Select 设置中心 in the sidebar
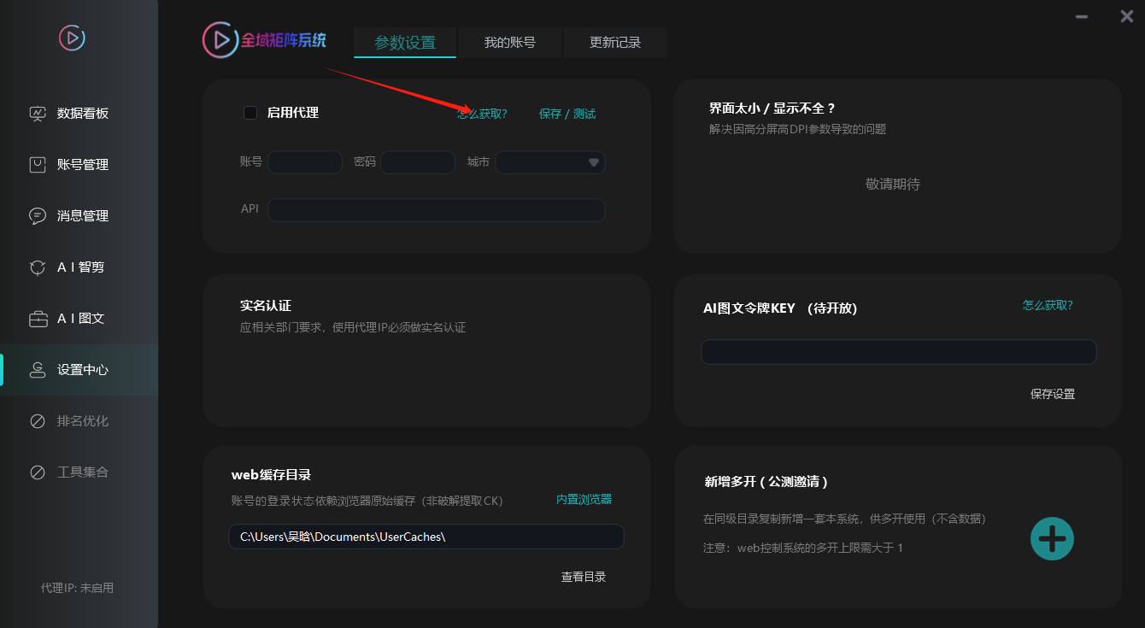This screenshot has width=1145, height=628. click(x=79, y=370)
